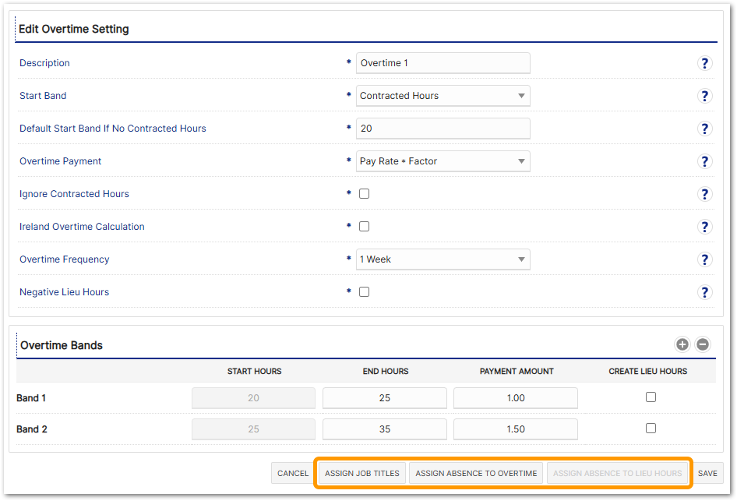Viewport: 737px width, 501px height.
Task: Click help icon beside Ignore Contracted Hours
Action: coord(704,194)
